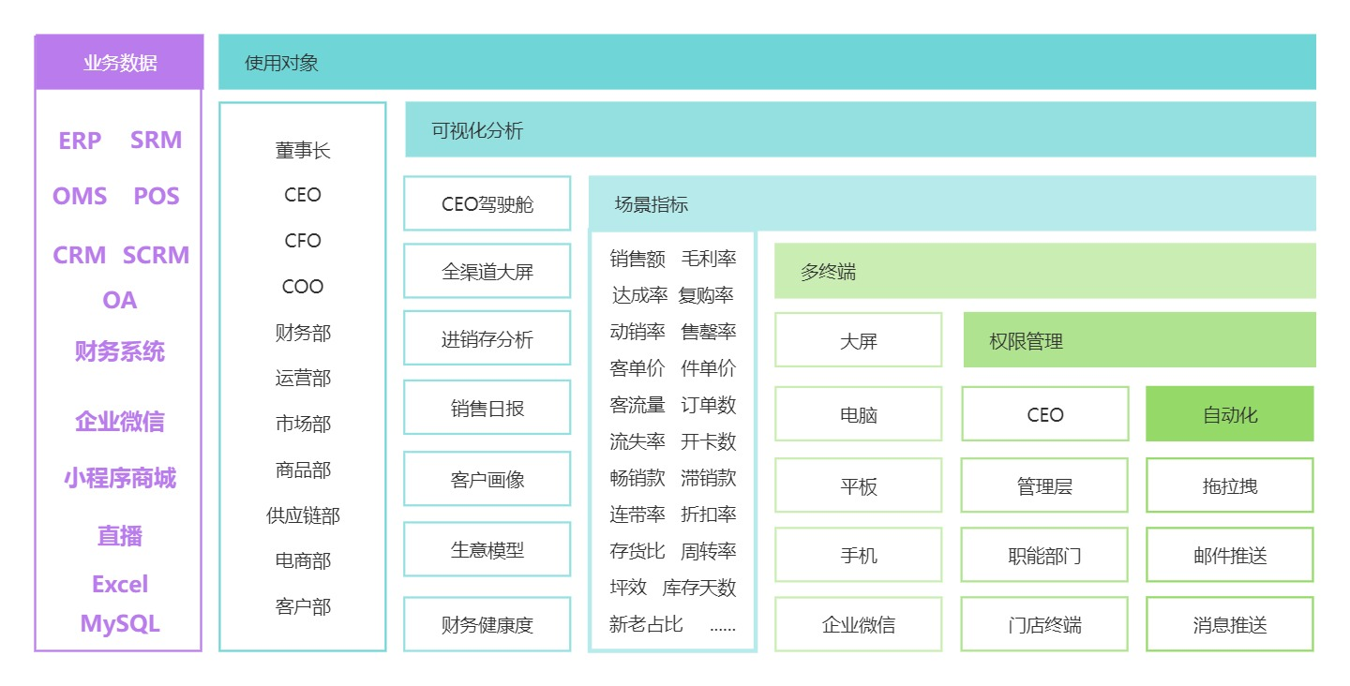Click the 职能部门 box
The image size is (1350, 686).
tap(1045, 555)
